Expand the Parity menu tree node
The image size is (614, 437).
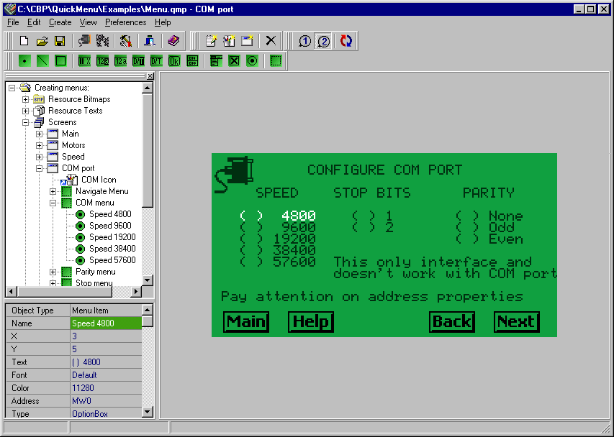[x=53, y=272]
